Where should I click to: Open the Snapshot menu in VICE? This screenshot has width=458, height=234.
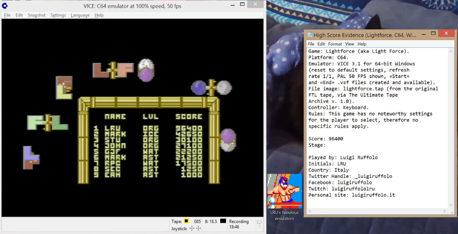(x=37, y=15)
